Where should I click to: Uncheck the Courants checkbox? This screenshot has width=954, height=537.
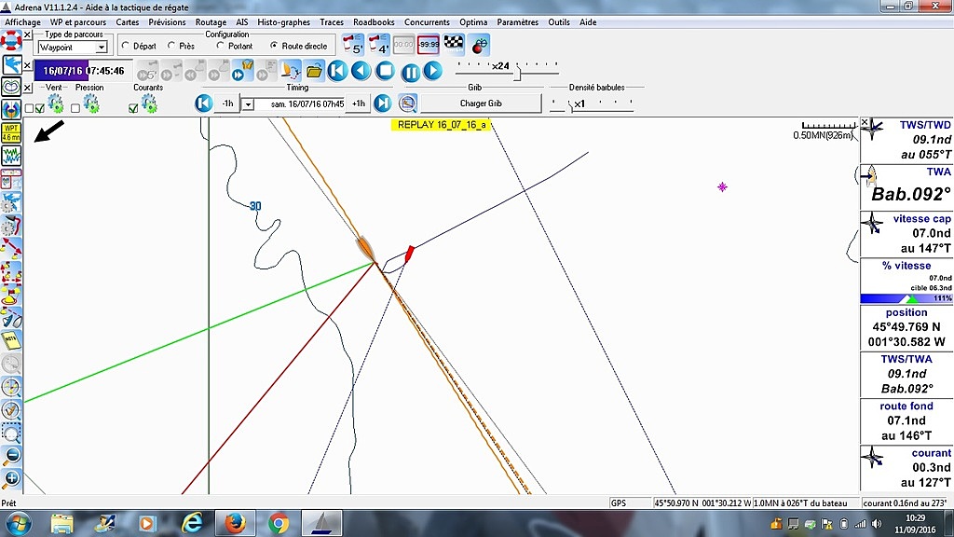(133, 108)
